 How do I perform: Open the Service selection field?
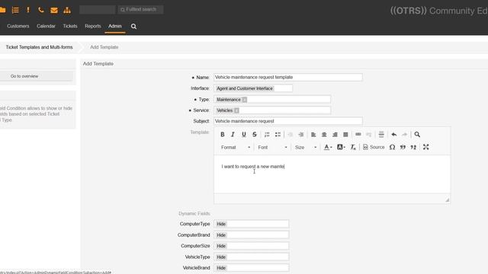tap(272, 110)
